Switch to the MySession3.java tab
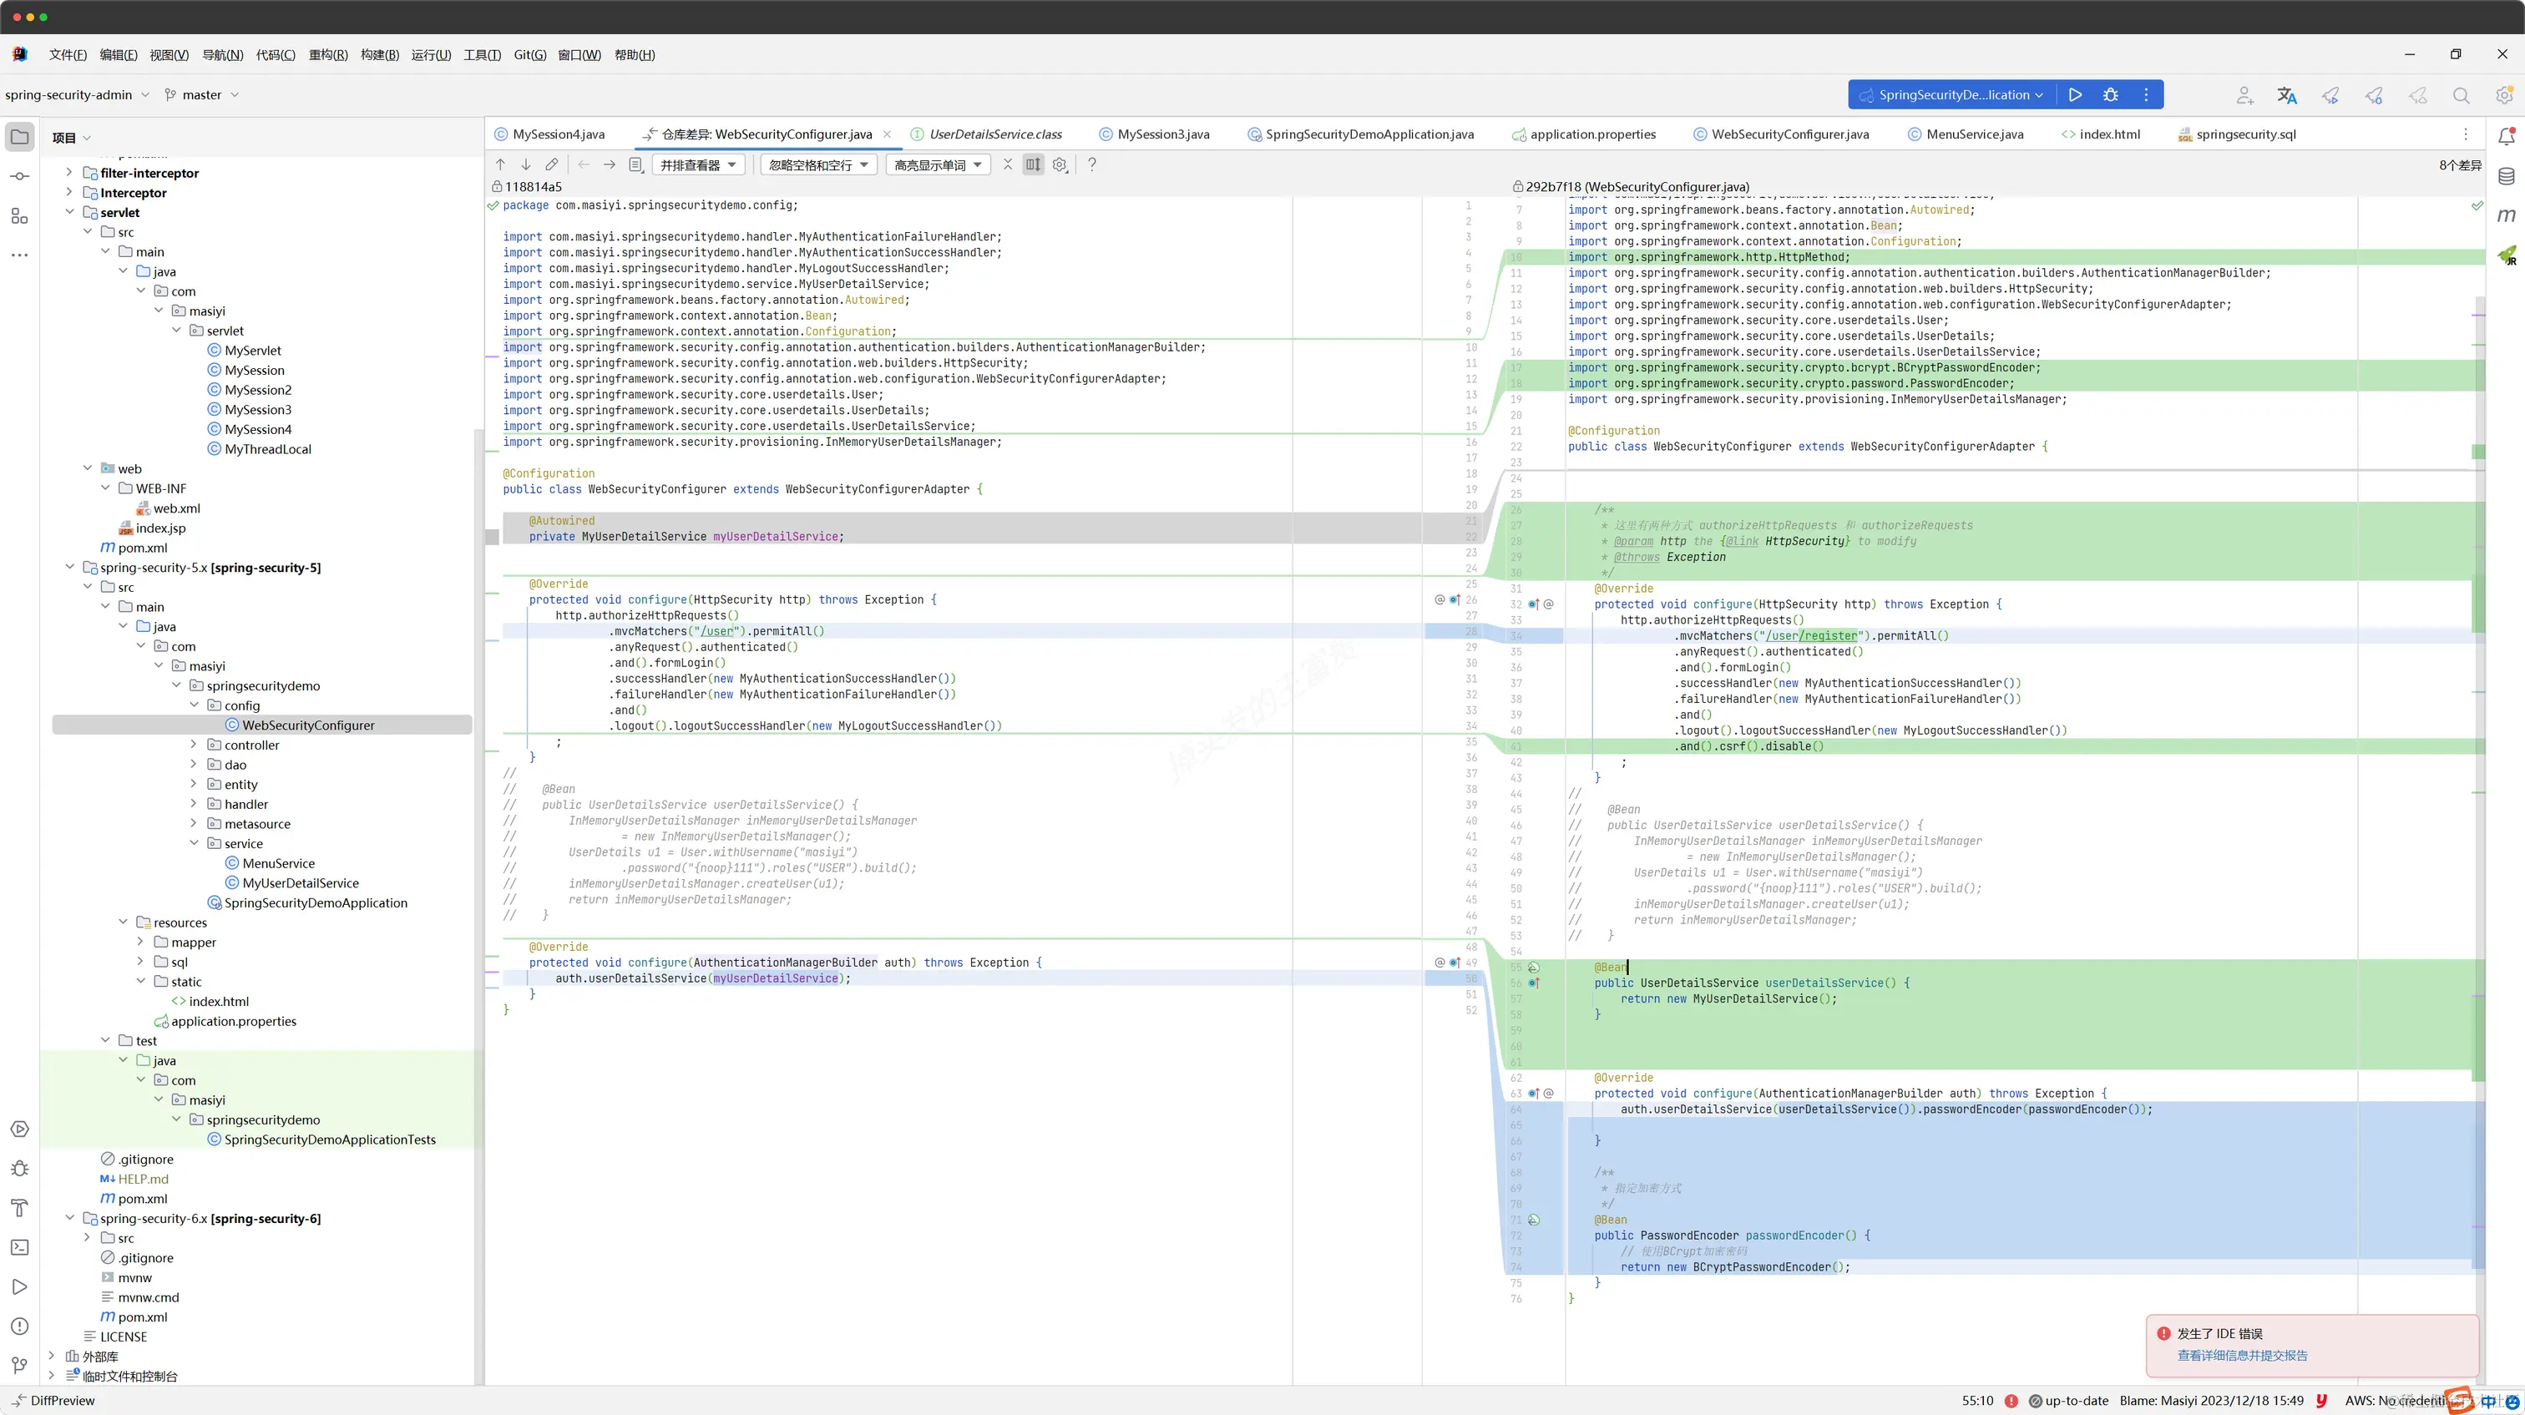2525x1415 pixels. point(1162,134)
